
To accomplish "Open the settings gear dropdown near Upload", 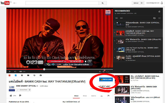I will tap(142, 3).
